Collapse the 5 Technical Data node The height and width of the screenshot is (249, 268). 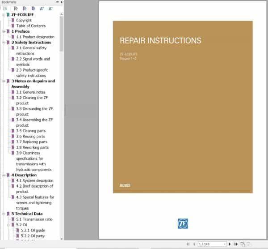pos(4,214)
